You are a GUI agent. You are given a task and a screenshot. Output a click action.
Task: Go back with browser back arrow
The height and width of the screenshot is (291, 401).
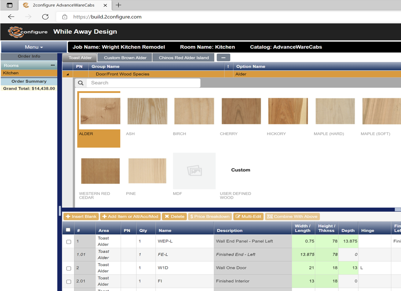point(11,17)
